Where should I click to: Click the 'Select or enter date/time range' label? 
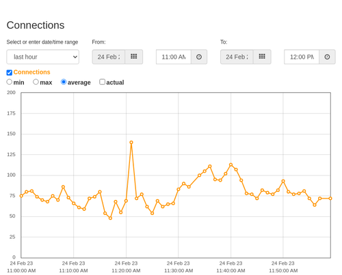[x=42, y=42]
